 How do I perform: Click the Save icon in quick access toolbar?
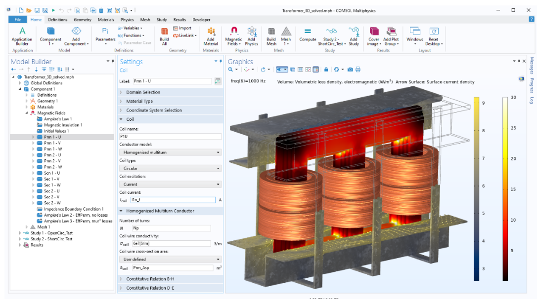[x=37, y=10]
